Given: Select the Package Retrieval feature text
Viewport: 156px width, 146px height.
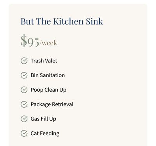Looking at the screenshot, I should click(x=52, y=104).
